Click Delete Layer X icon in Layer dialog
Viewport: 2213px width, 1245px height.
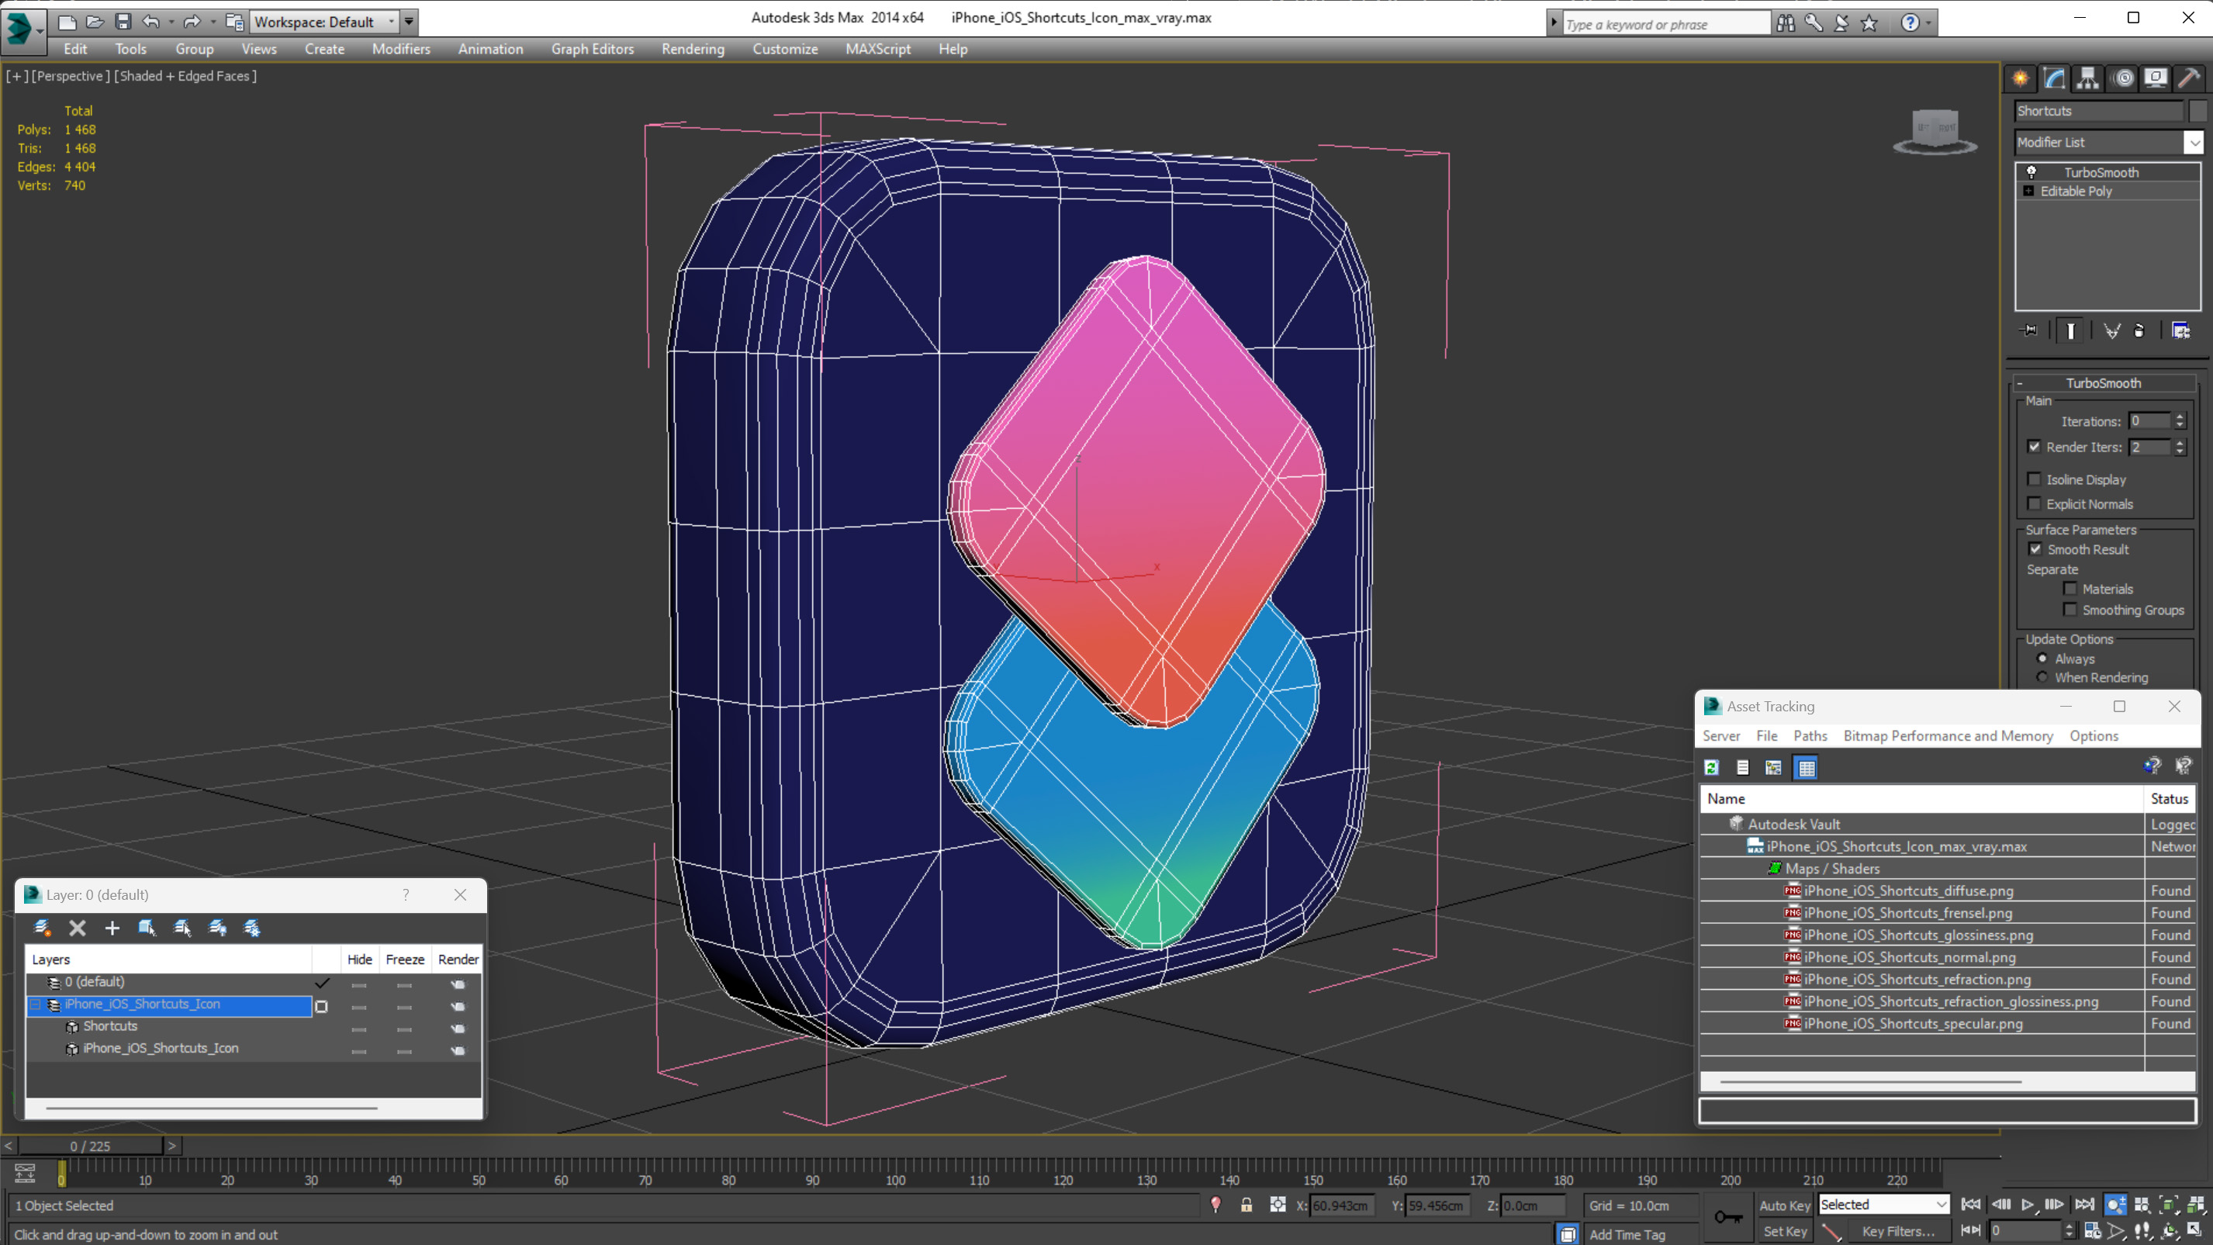tap(78, 928)
